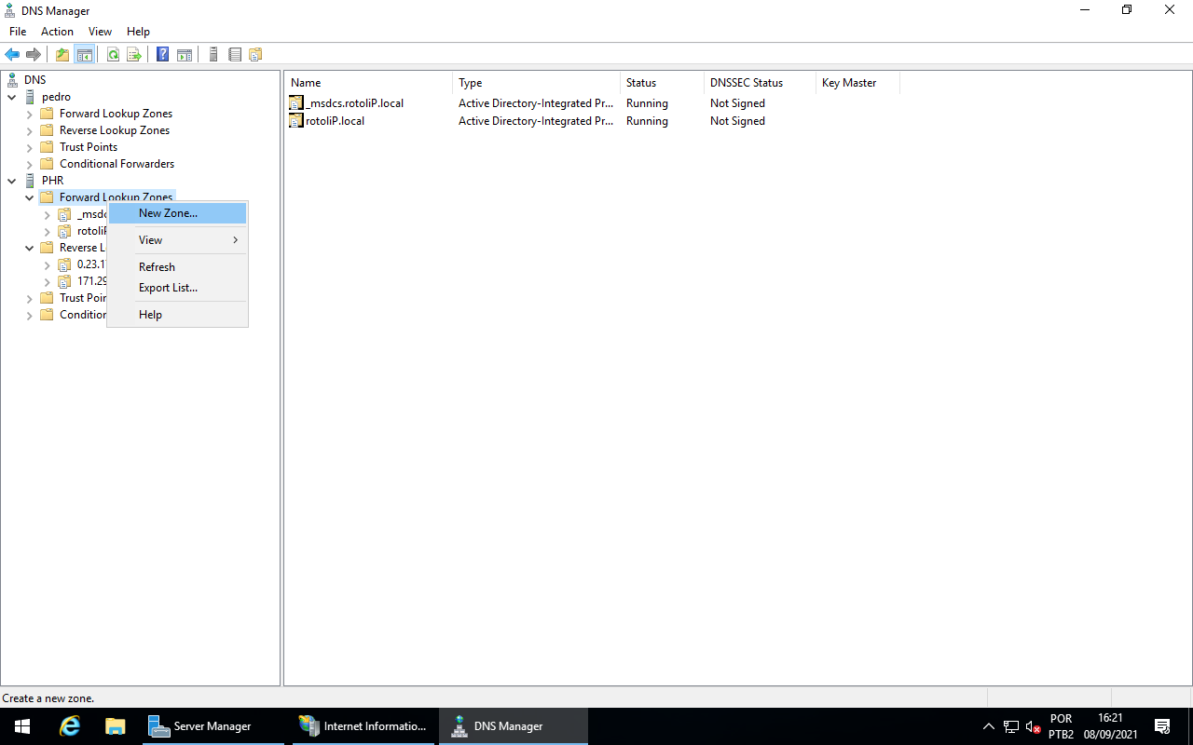The width and height of the screenshot is (1193, 745).
Task: Select the rotoliP.local zone in list
Action: point(335,121)
